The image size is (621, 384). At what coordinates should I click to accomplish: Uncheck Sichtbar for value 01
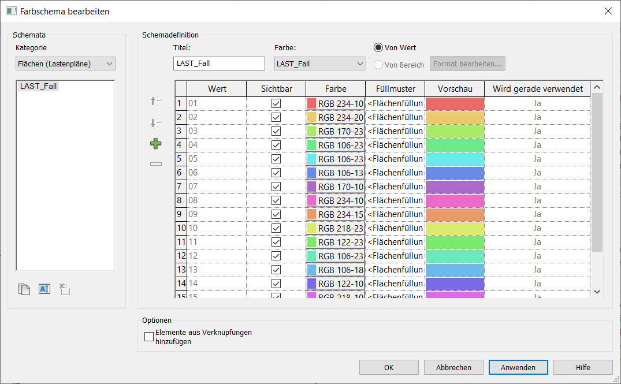[x=276, y=103]
